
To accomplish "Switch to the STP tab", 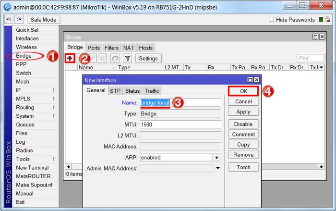I will coord(115,91).
